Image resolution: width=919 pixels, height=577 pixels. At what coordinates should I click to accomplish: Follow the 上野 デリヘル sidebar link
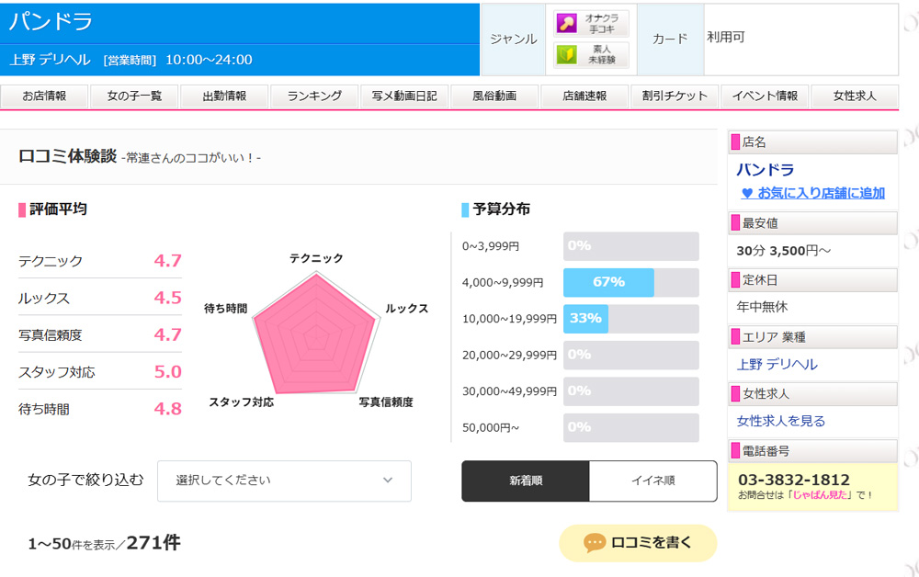click(x=777, y=365)
